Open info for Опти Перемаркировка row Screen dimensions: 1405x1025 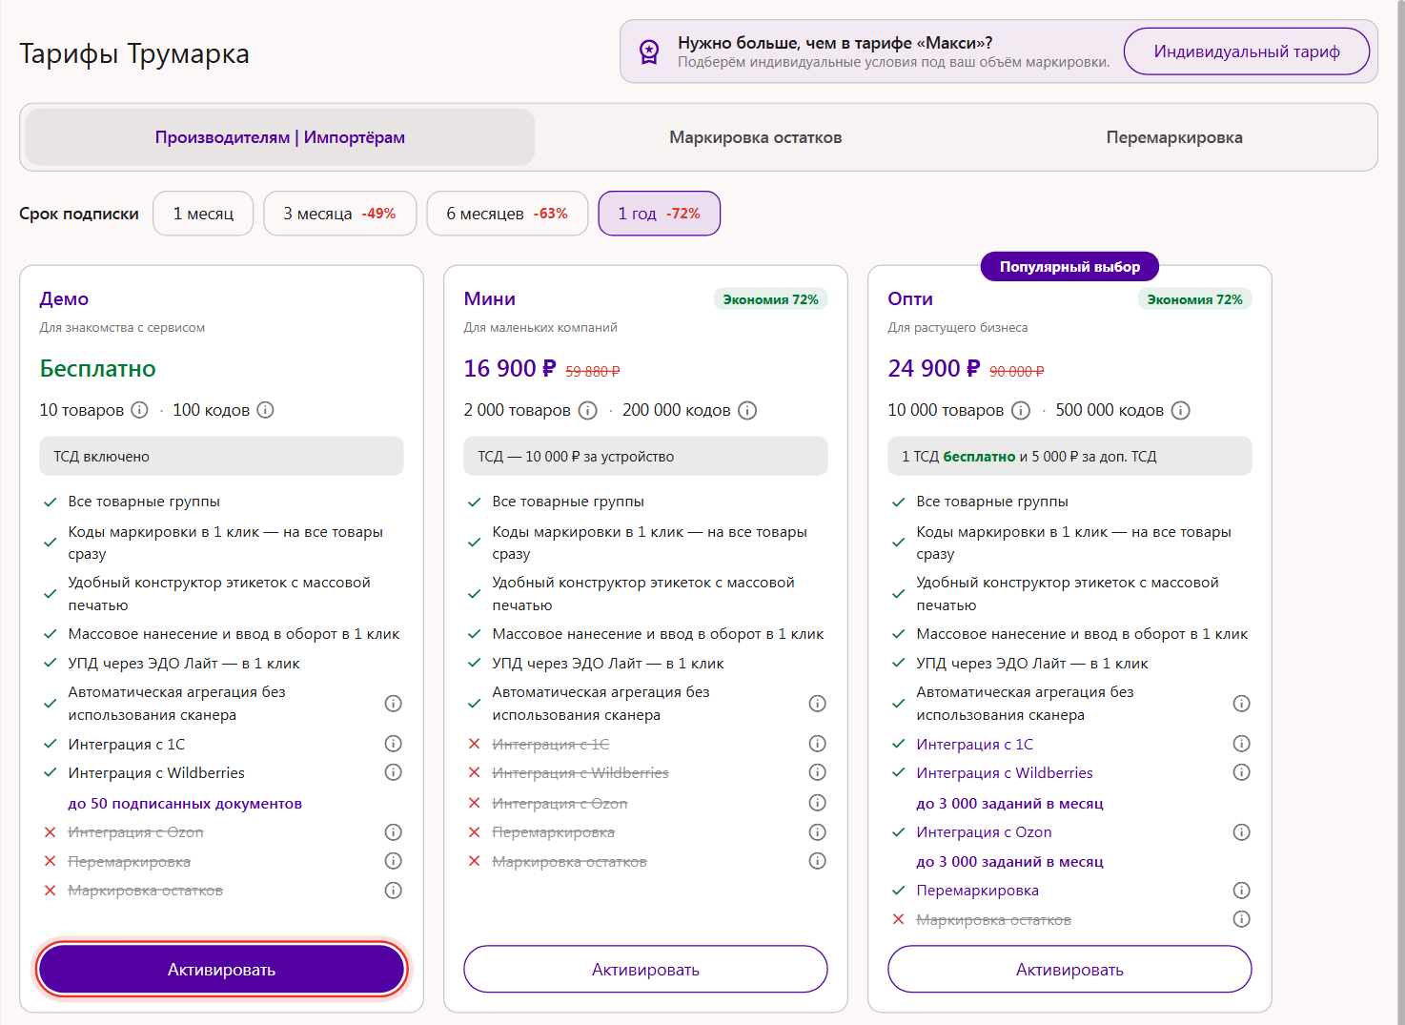coord(1241,891)
